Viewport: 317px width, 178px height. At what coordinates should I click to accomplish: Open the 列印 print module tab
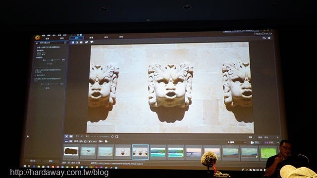click(x=121, y=37)
